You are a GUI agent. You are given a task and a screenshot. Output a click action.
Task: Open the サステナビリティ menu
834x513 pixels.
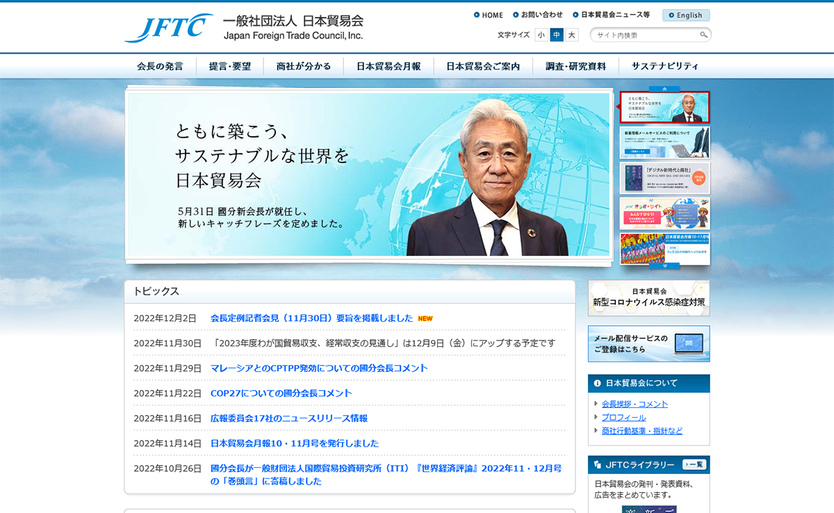click(x=664, y=67)
